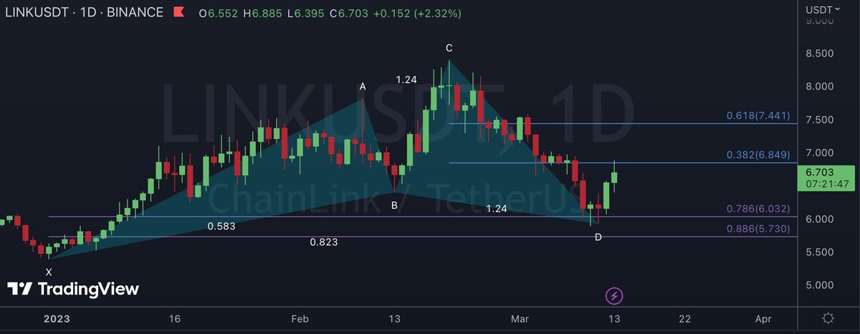Select the 0.886(5.730) Fibonacci level label
This screenshot has width=860, height=334.
(x=758, y=228)
